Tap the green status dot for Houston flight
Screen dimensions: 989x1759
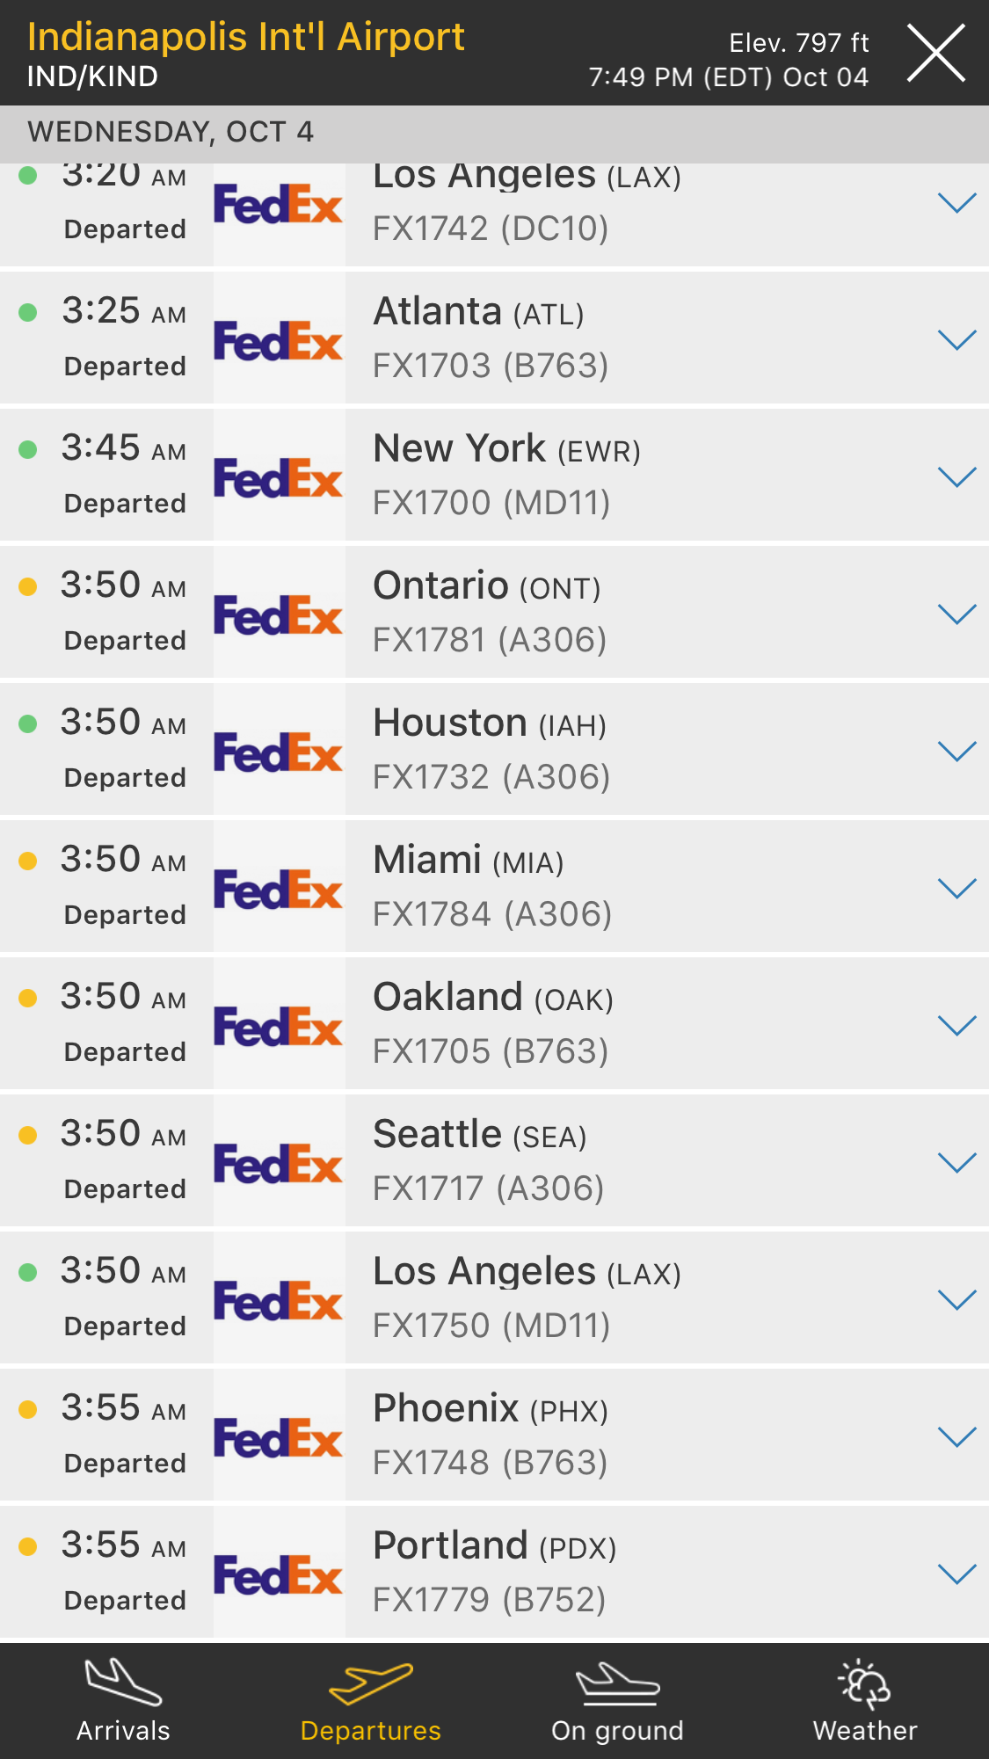28,723
